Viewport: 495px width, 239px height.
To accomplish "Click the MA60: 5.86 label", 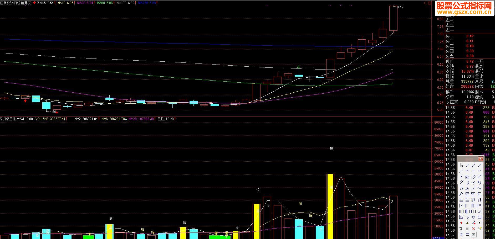I will coord(105,3).
